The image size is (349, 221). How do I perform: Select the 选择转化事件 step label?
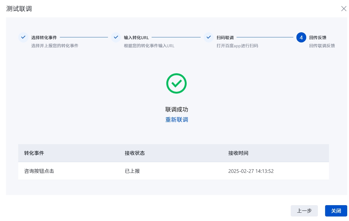click(44, 38)
